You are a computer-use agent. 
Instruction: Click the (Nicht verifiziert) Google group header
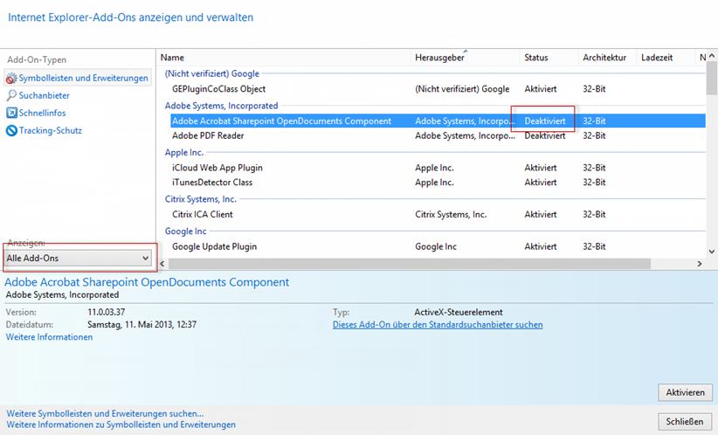[x=212, y=73]
